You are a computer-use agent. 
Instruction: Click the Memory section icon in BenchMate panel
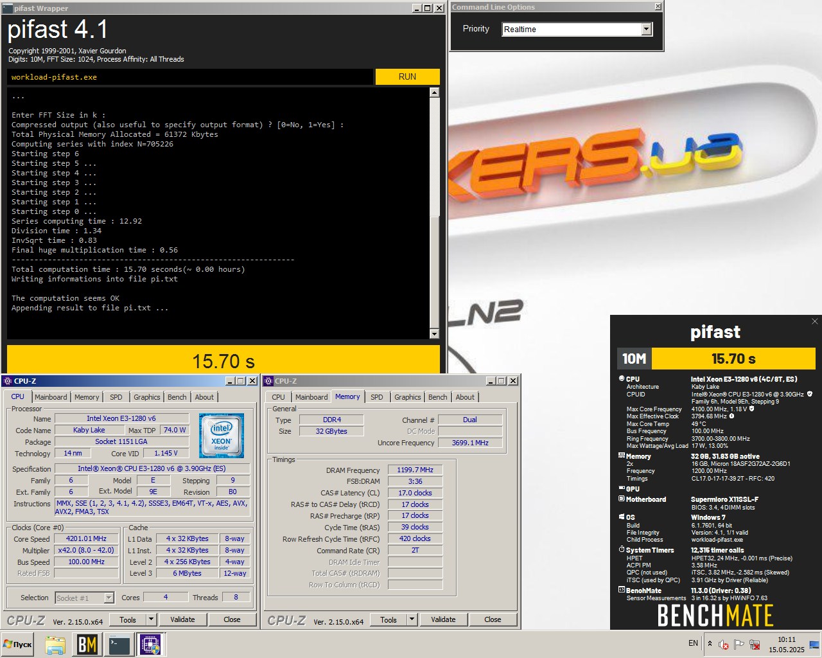621,456
